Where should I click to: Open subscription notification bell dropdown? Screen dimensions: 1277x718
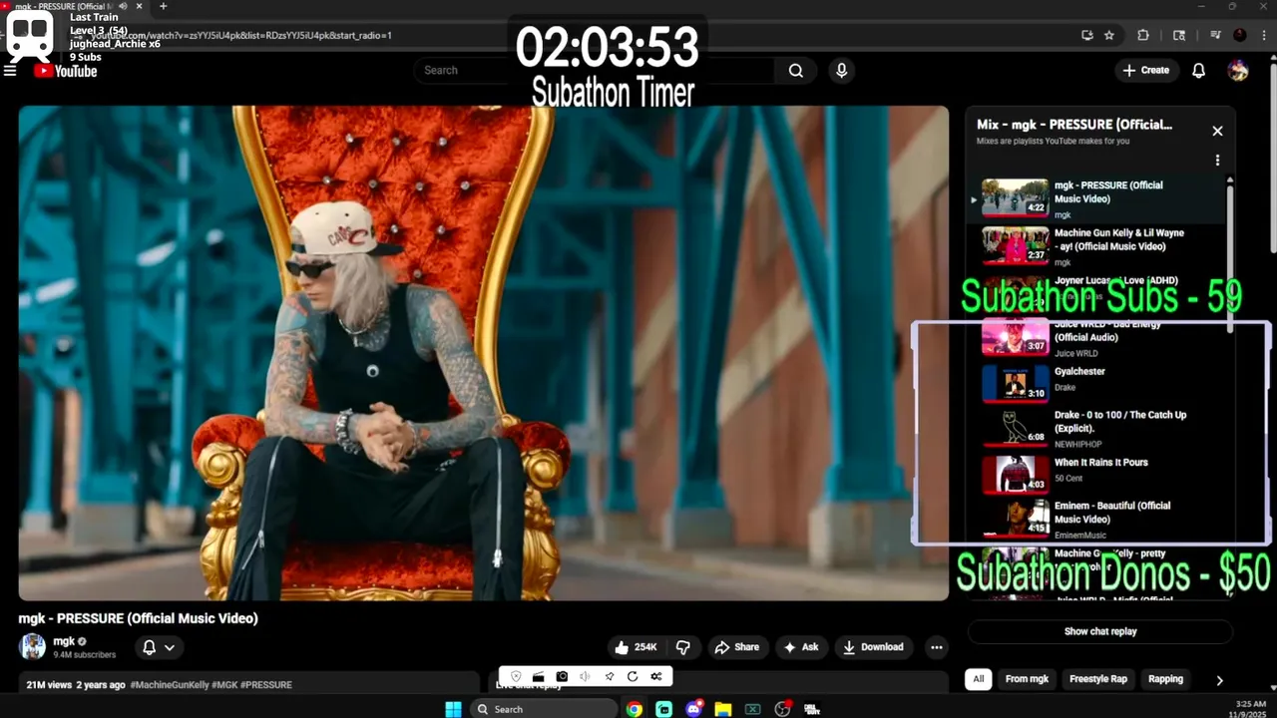click(x=158, y=647)
